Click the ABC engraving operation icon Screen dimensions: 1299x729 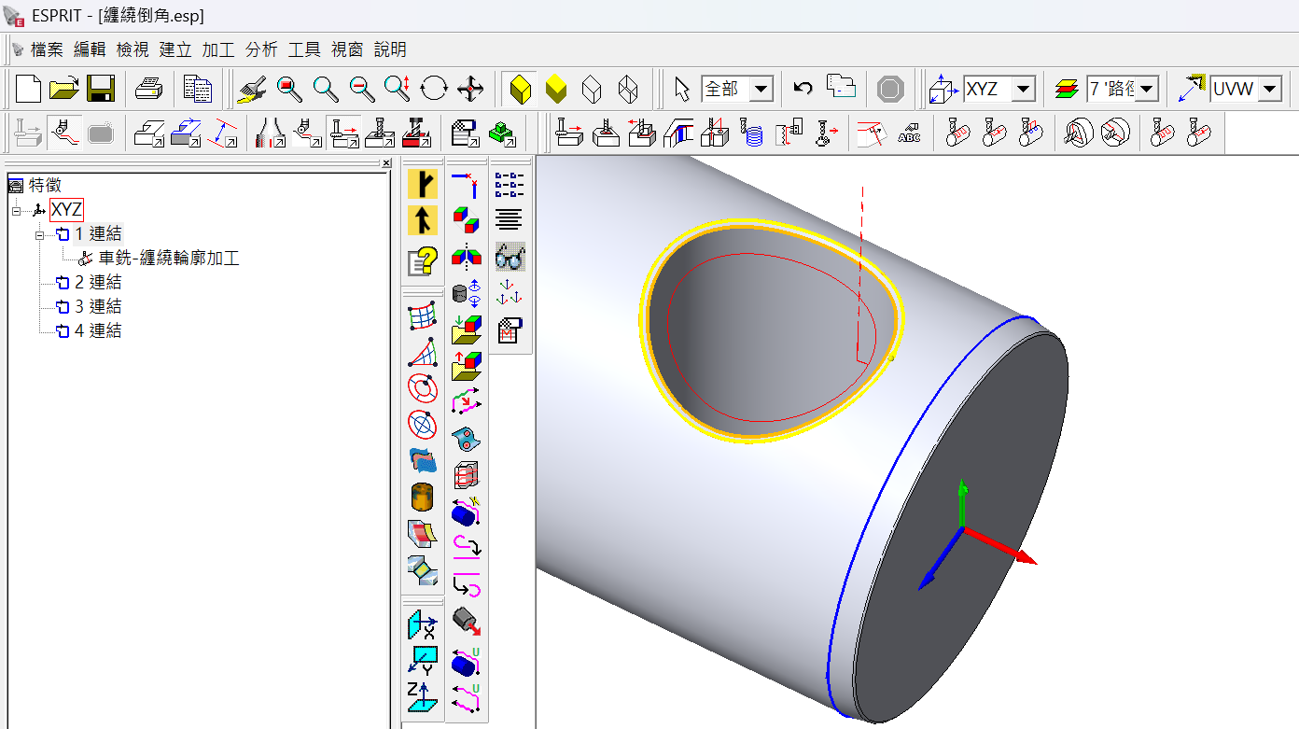909,133
